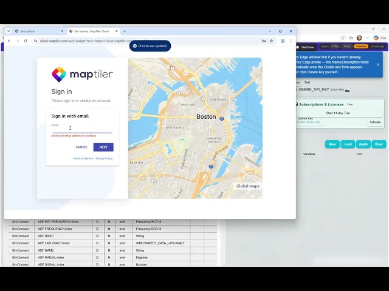Viewport: 389px width, 291px height.
Task: Focus the License Key input field
Action: [309, 122]
